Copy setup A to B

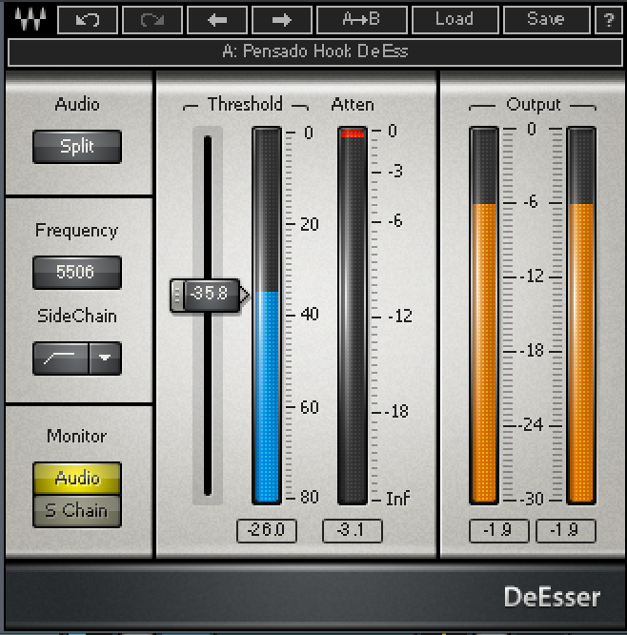pos(362,19)
